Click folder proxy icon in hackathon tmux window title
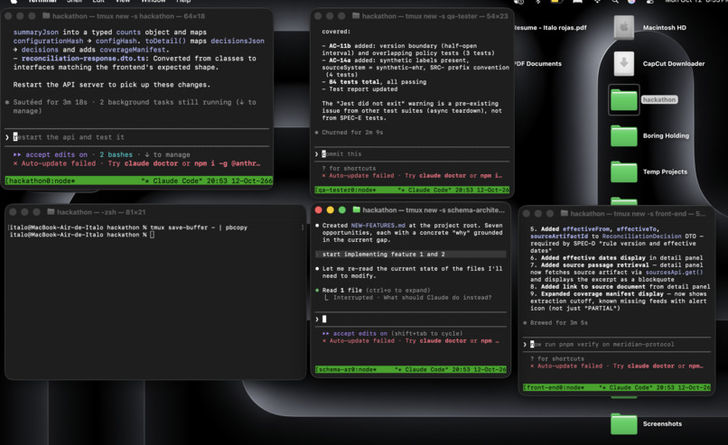Screen dimensions: 728x445 pos(46,15)
